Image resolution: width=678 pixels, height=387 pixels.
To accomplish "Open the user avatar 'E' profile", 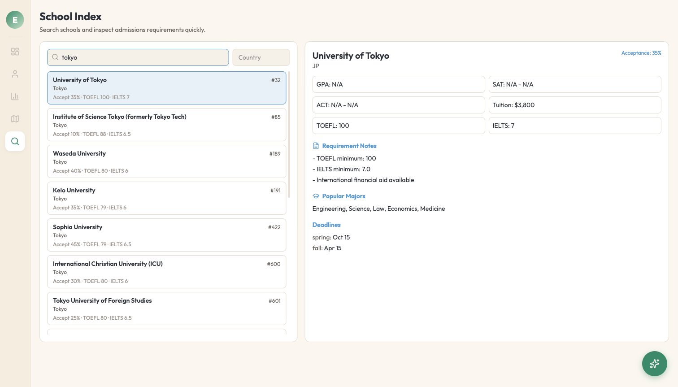I will [x=15, y=20].
